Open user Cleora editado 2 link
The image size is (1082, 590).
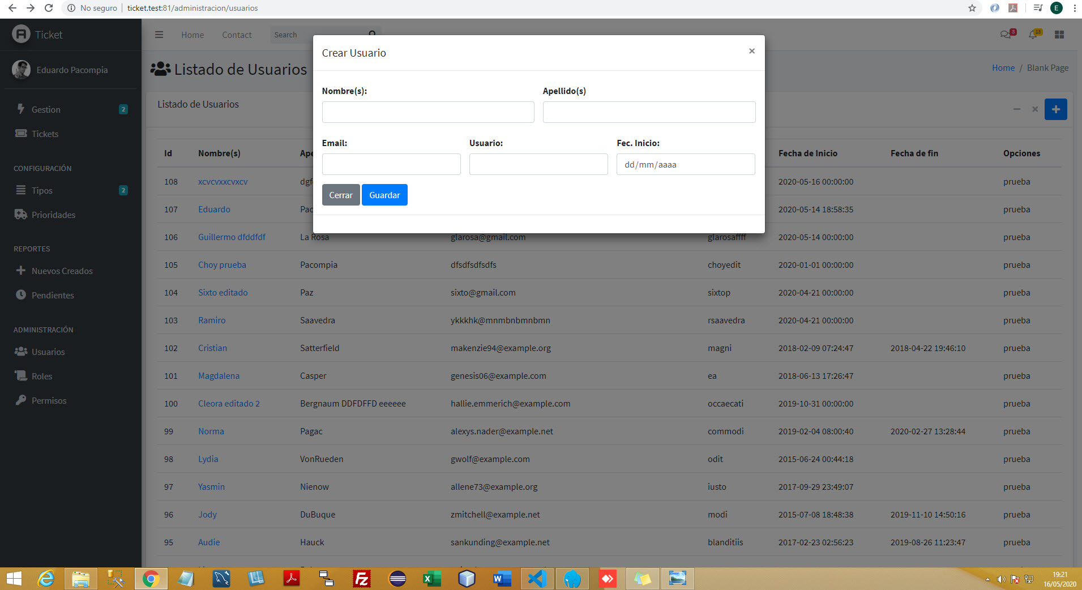(229, 404)
